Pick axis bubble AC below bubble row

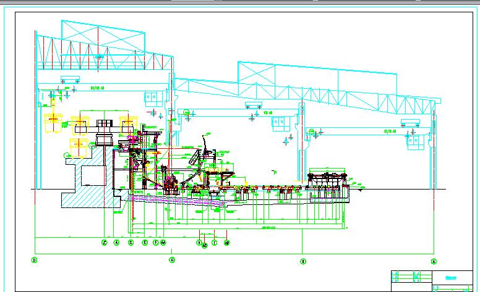click(205, 245)
